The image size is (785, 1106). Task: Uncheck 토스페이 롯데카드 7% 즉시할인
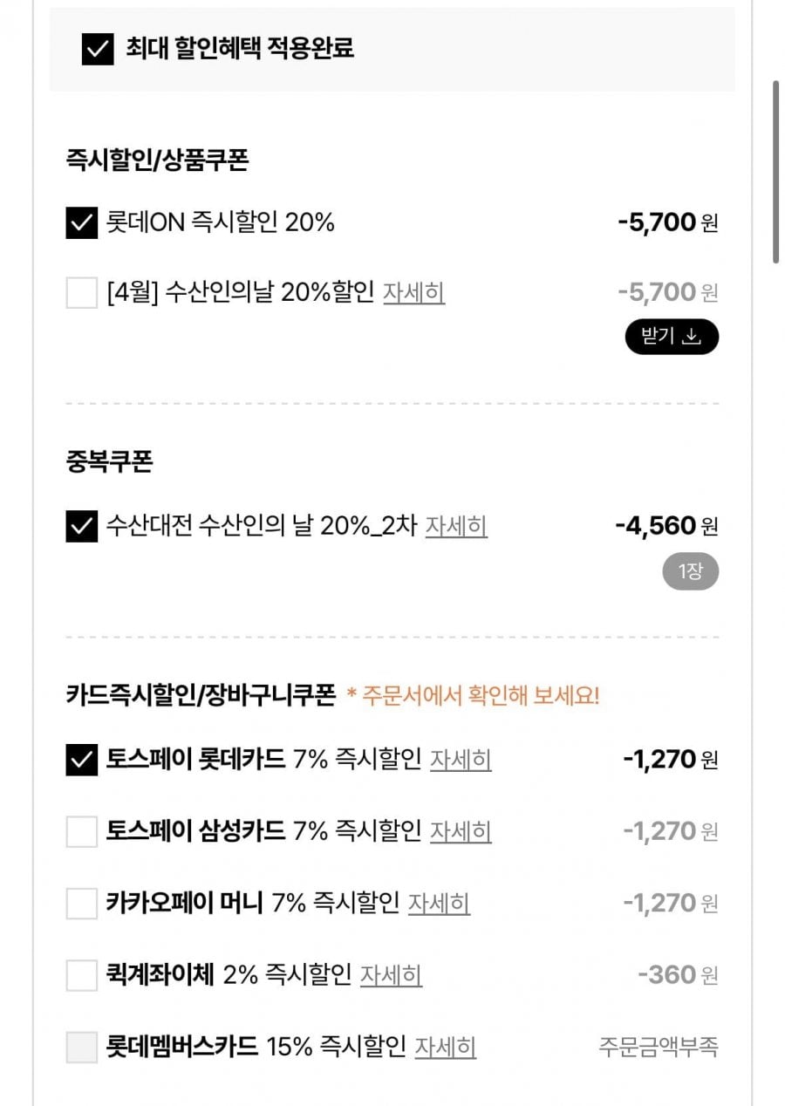tap(82, 760)
